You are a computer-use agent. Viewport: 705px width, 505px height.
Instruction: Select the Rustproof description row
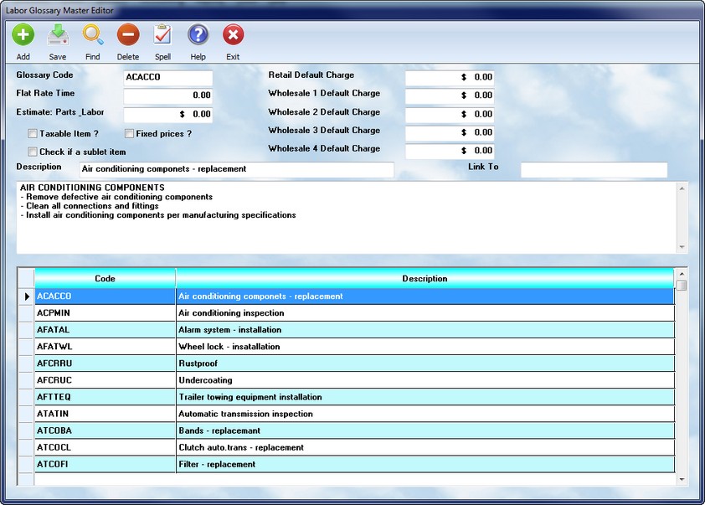click(x=425, y=363)
